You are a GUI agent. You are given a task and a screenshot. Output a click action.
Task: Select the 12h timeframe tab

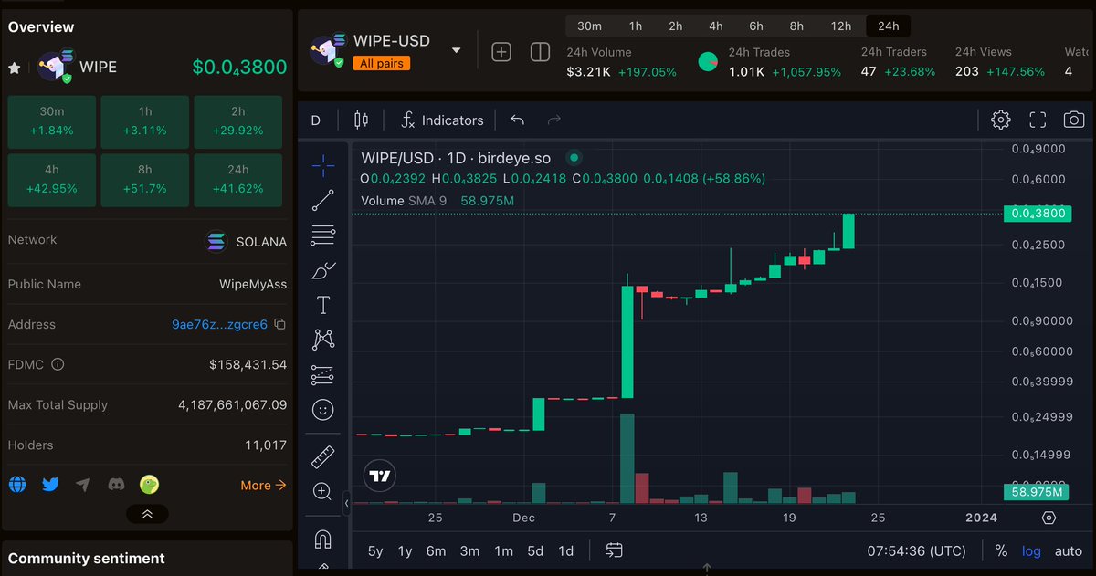[840, 26]
